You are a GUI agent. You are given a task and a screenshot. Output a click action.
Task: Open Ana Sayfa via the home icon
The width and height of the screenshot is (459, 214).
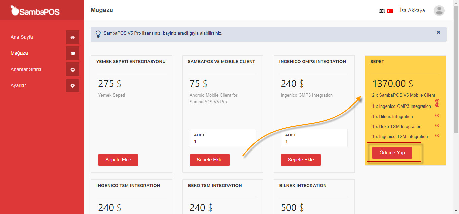[x=73, y=37]
